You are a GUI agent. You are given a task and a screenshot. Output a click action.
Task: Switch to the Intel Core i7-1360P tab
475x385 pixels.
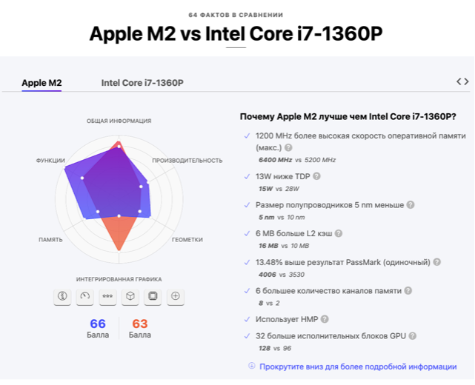[x=142, y=83]
